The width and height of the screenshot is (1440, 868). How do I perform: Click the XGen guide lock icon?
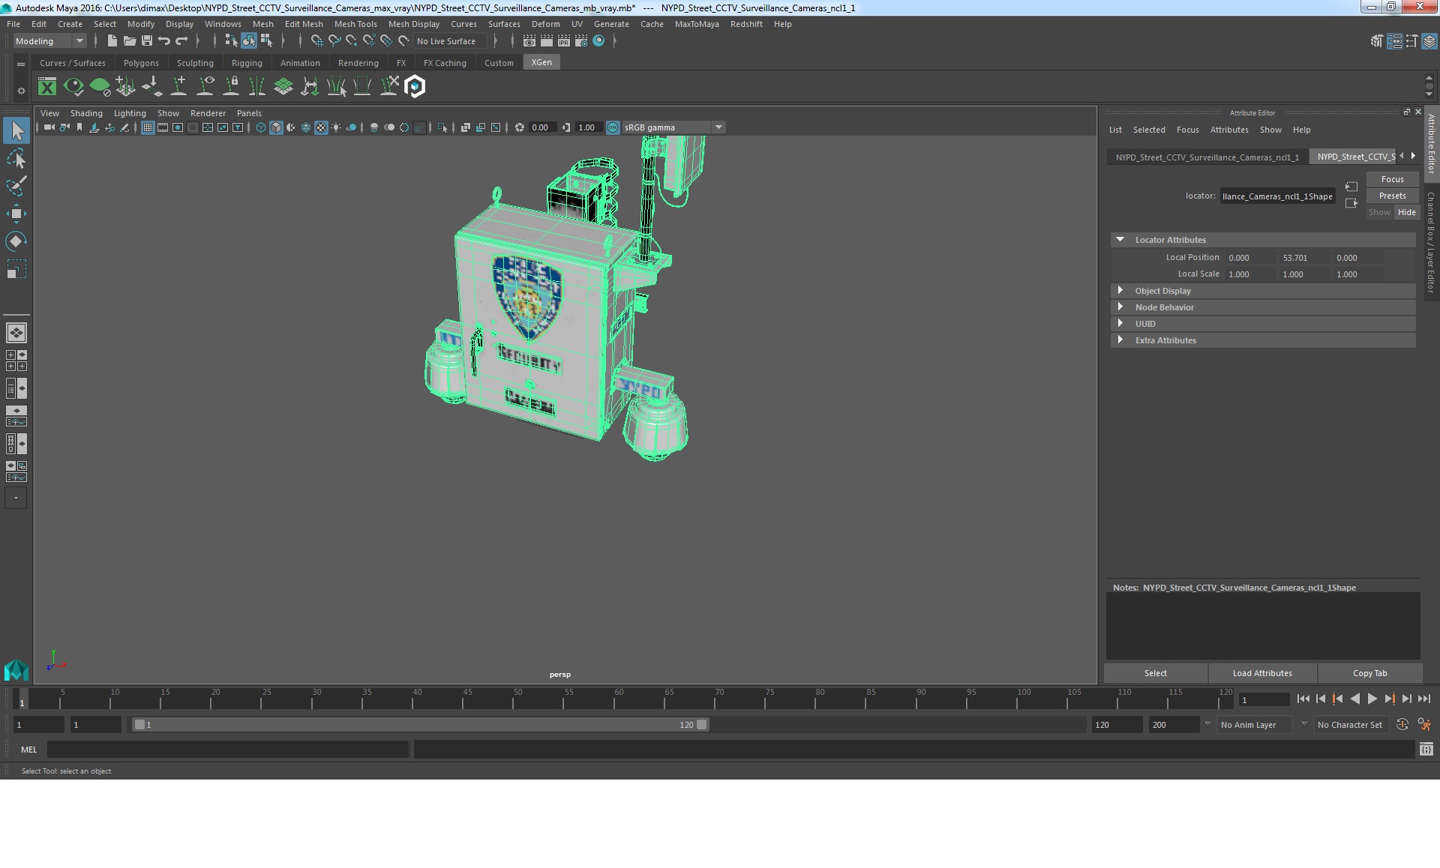[x=232, y=87]
